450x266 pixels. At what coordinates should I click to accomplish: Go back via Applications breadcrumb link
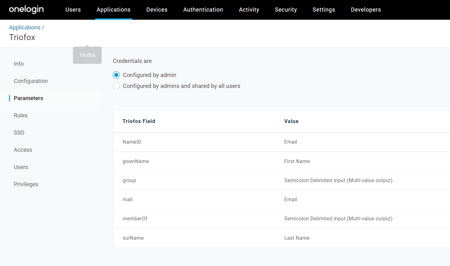[x=25, y=28]
